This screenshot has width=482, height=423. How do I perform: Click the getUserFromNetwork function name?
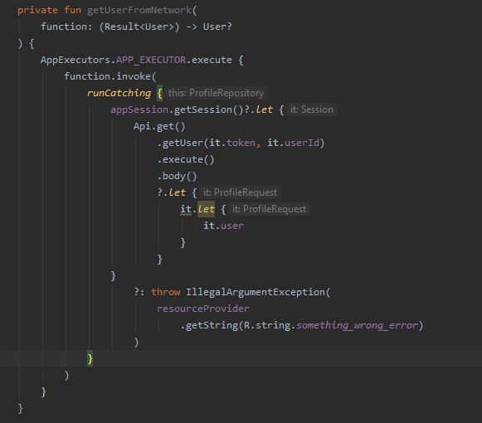139,11
